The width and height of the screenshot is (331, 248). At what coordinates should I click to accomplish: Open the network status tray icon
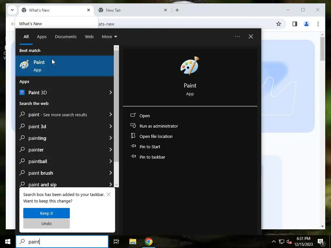(x=282, y=242)
